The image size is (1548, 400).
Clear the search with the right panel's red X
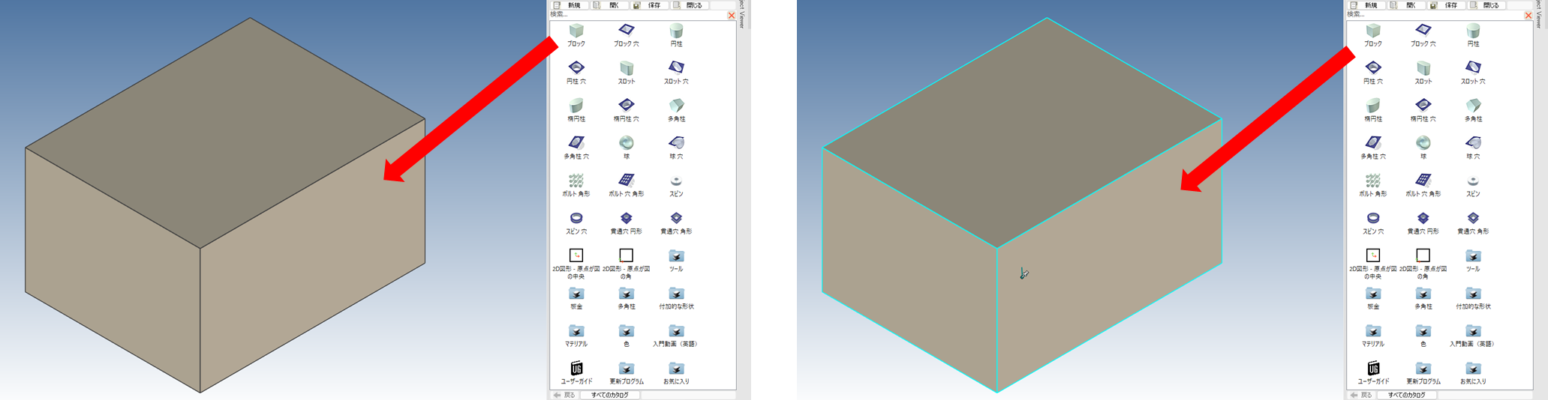click(1528, 15)
